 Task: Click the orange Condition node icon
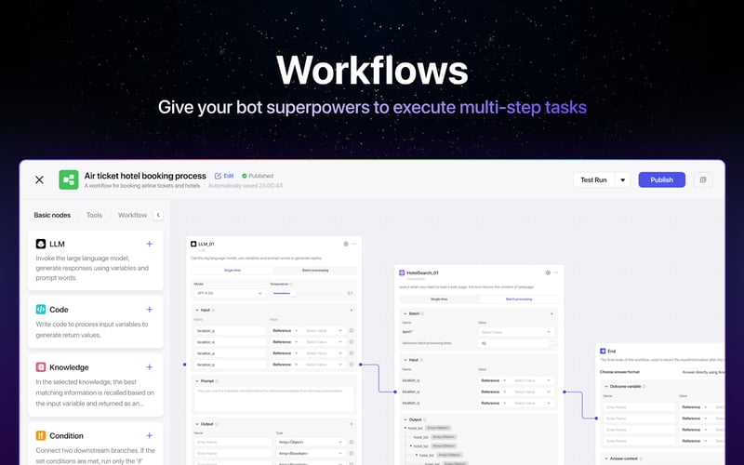[x=41, y=435]
